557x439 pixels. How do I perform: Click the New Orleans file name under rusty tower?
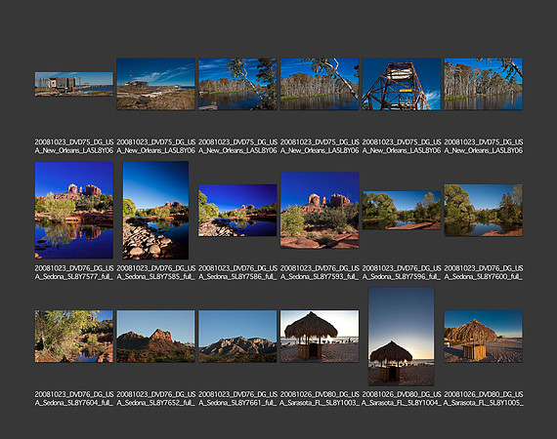[401, 146]
